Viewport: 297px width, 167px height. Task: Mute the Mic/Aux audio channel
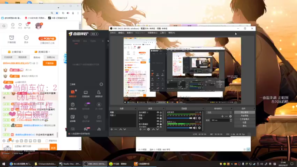click(x=195, y=128)
